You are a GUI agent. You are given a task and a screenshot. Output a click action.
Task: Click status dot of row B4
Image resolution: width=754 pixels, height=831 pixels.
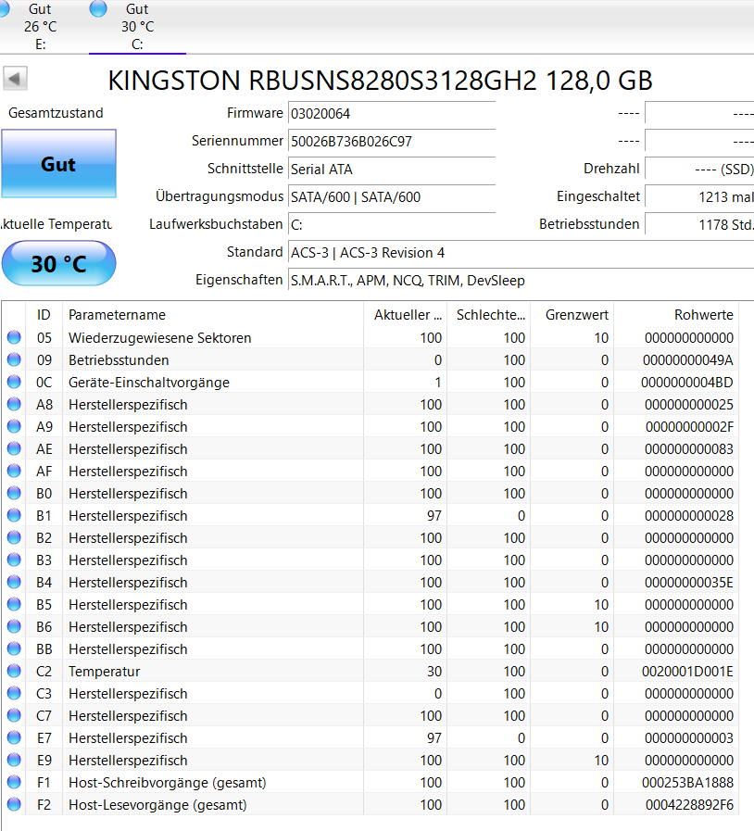pyautogui.click(x=14, y=582)
